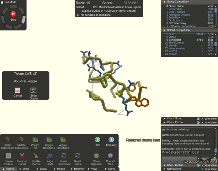Expand the Chat - Puzzle panel
The height and width of the screenshot is (171, 218).
(164, 122)
